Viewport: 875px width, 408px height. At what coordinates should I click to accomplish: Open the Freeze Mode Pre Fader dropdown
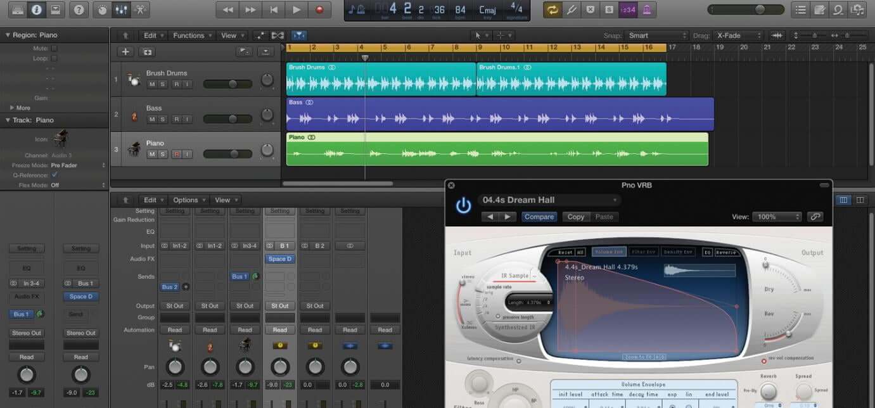click(78, 165)
